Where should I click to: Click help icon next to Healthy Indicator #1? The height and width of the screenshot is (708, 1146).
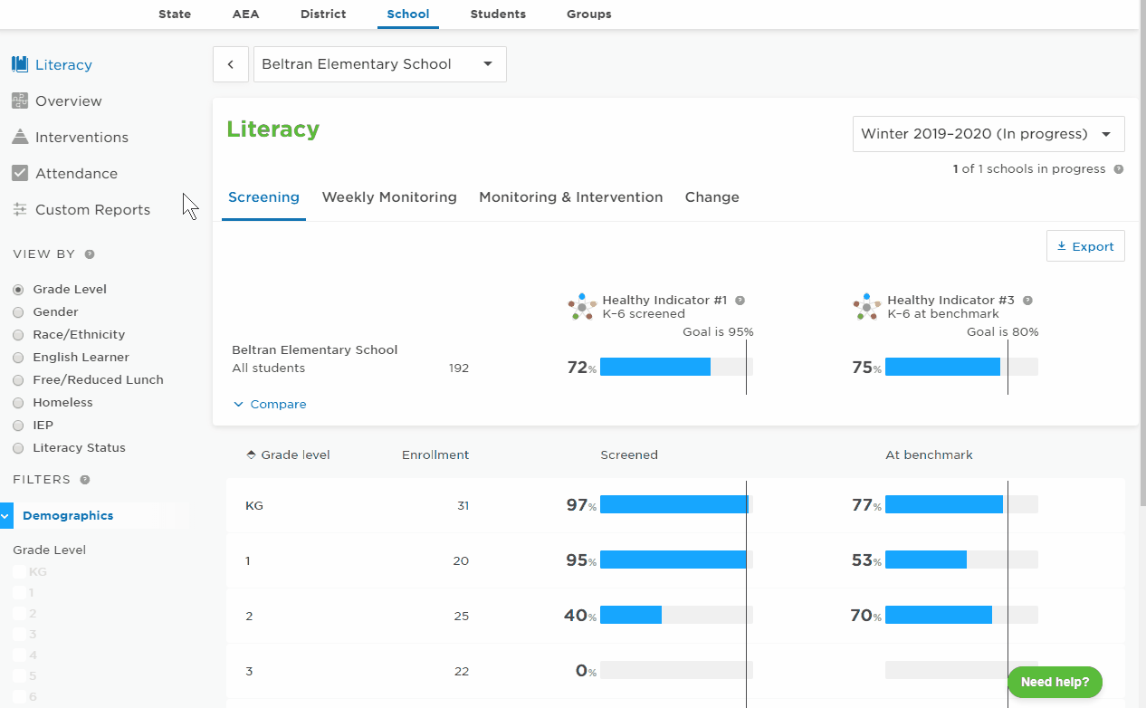pos(740,301)
